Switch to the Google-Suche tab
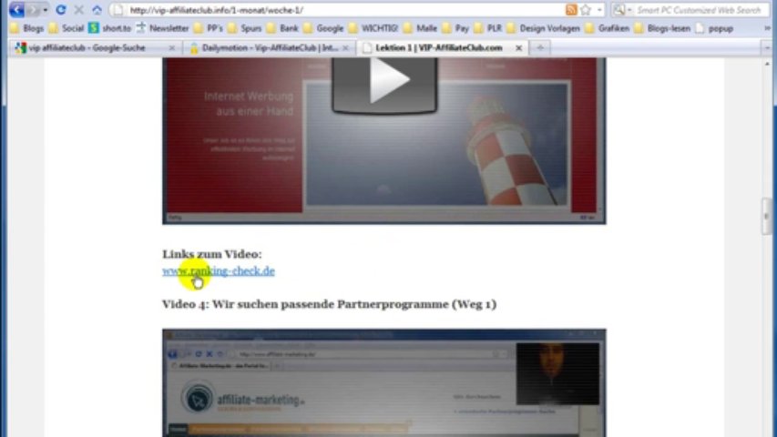Image resolution: width=777 pixels, height=437 pixels. (x=87, y=47)
